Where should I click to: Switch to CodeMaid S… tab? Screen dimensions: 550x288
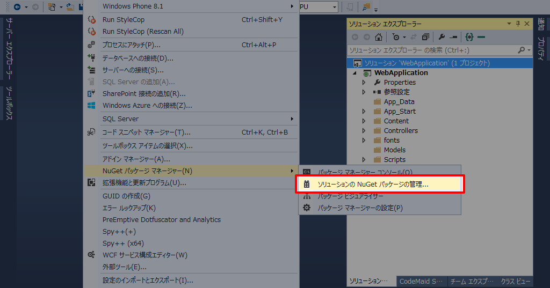click(421, 281)
